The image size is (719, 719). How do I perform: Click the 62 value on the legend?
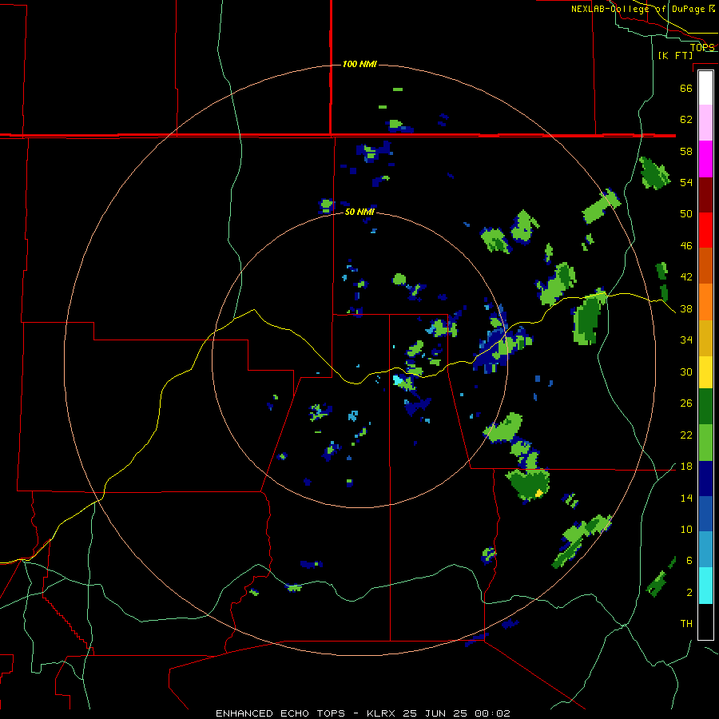[x=686, y=119]
